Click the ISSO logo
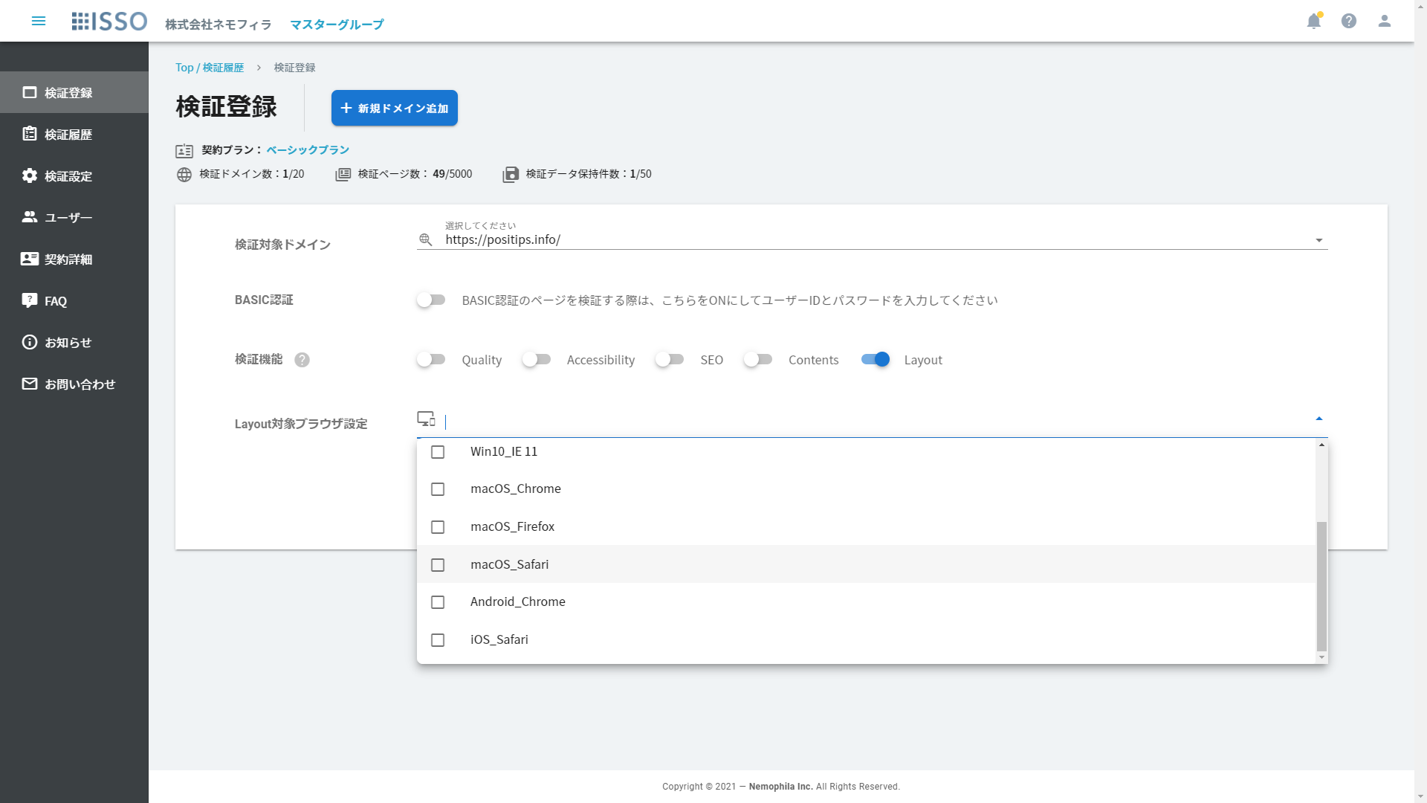 point(109,21)
